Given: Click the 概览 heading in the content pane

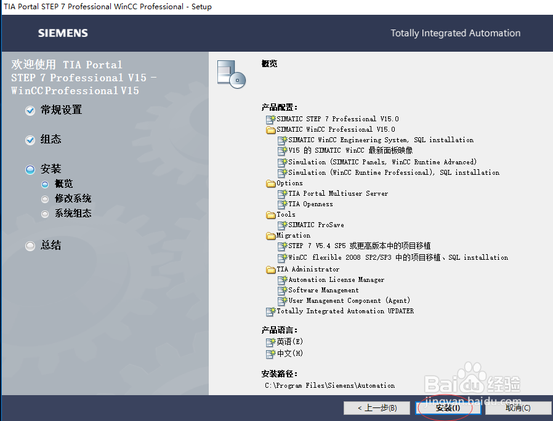Looking at the screenshot, I should pyautogui.click(x=270, y=64).
